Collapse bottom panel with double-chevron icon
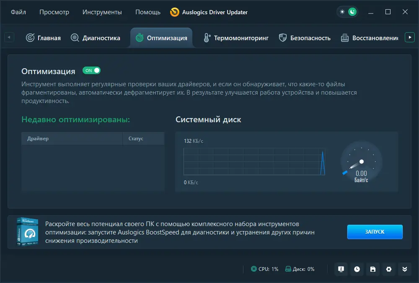The width and height of the screenshot is (419, 283). pyautogui.click(x=404, y=269)
